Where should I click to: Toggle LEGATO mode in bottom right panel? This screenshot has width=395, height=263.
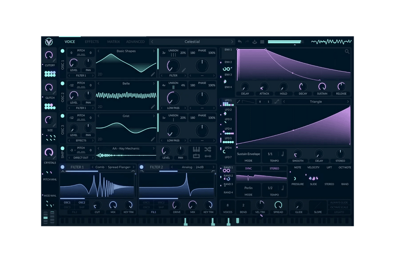[x=339, y=212]
